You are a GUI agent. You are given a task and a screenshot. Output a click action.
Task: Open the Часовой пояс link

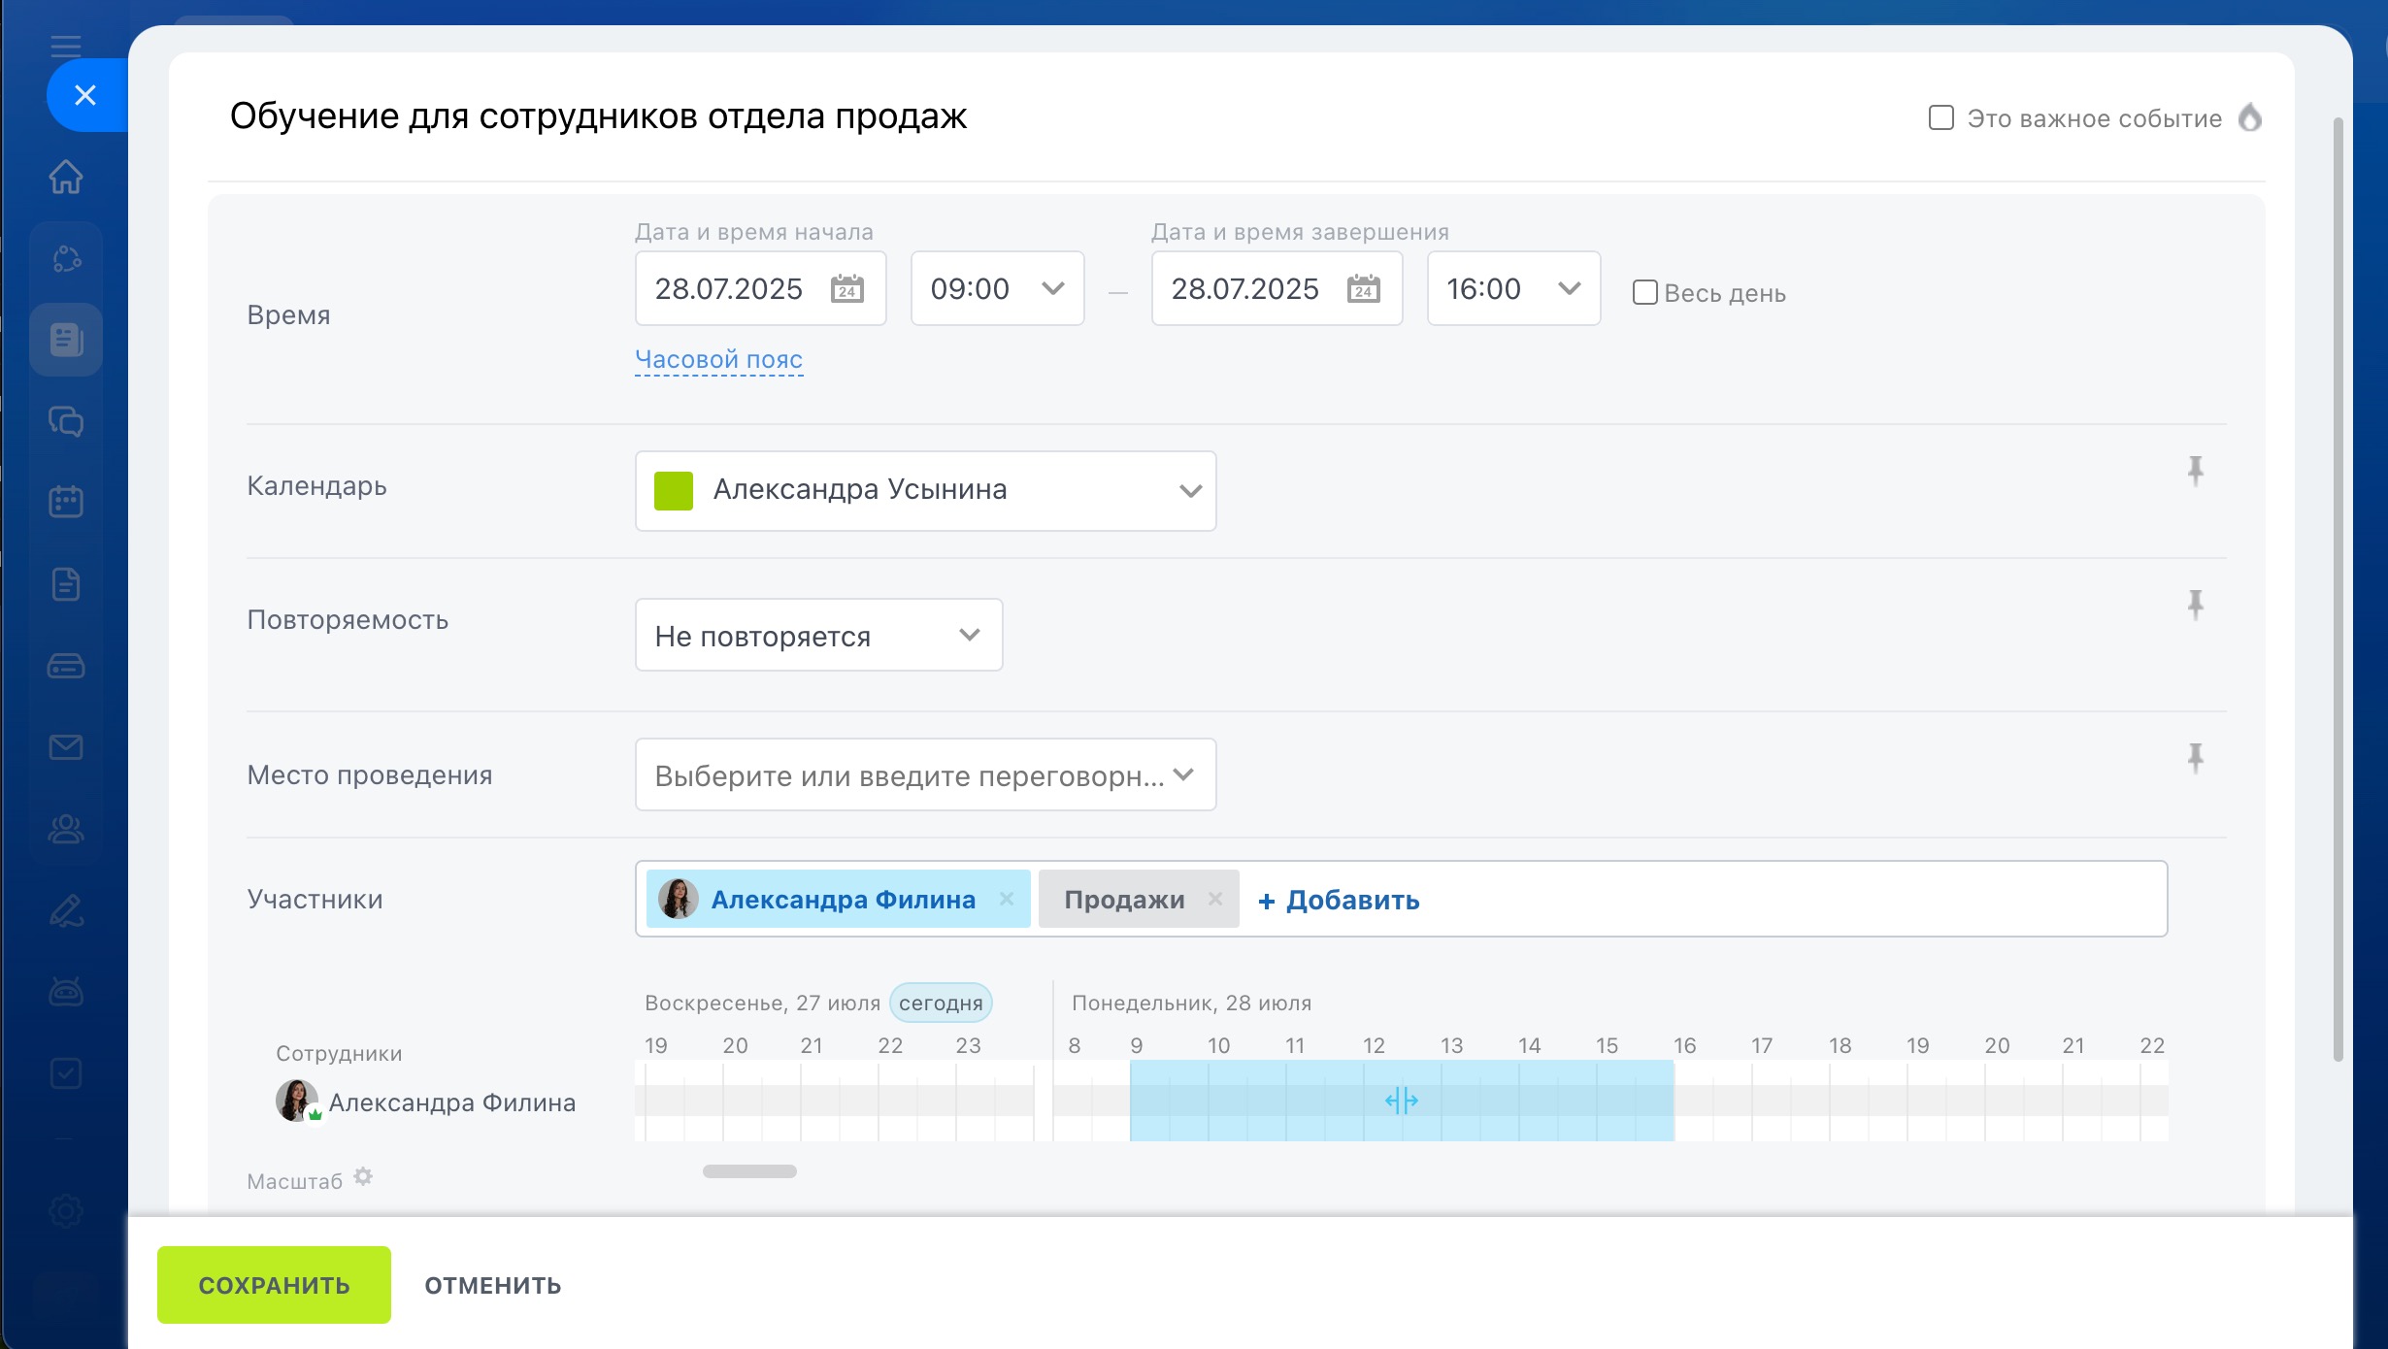pyautogui.click(x=718, y=359)
